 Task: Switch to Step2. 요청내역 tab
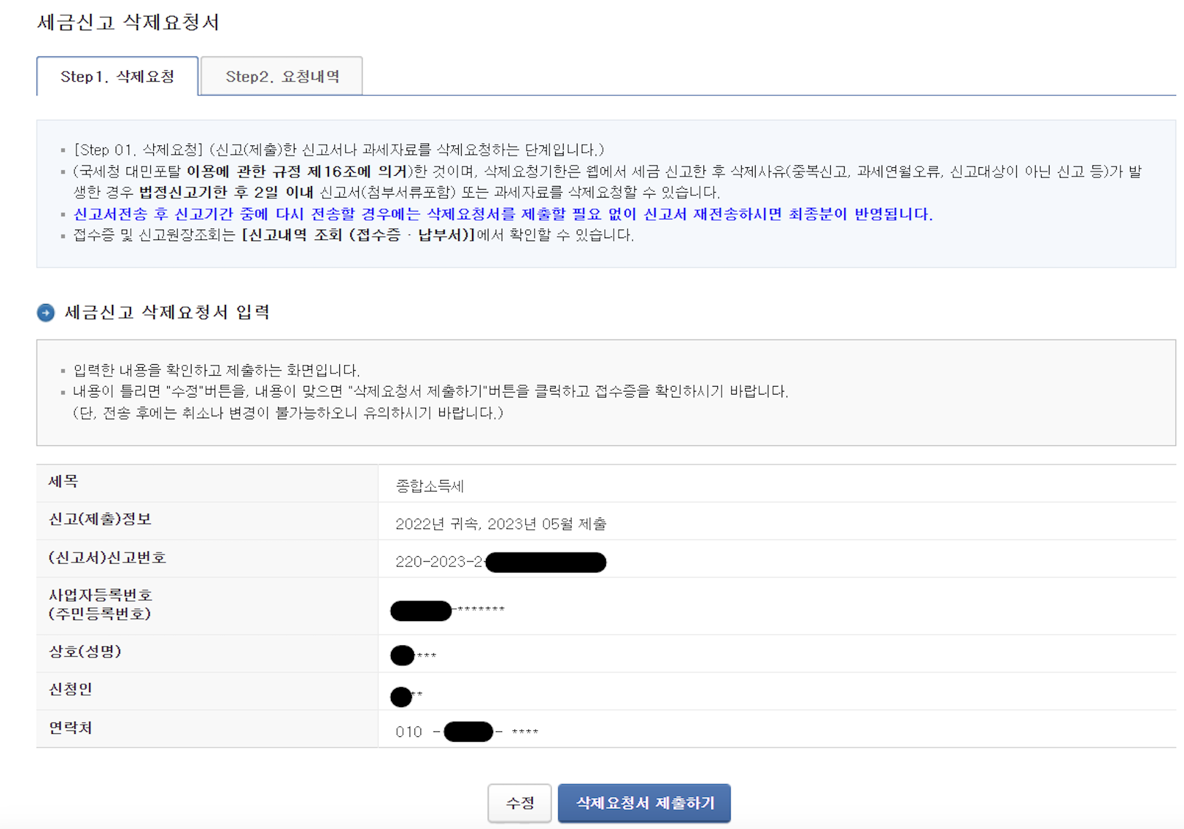tap(282, 76)
